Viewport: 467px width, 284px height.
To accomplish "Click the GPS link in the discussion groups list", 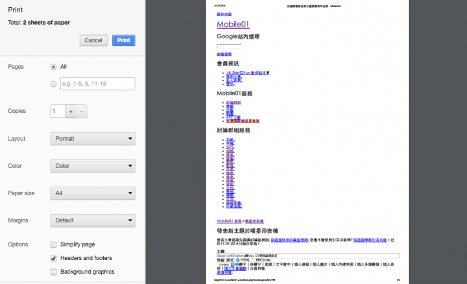I will [x=230, y=147].
